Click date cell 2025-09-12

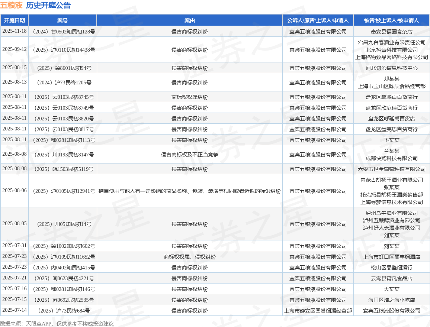point(15,49)
